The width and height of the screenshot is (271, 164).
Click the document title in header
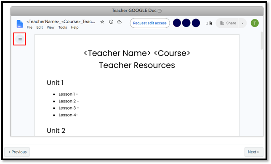[61, 22]
